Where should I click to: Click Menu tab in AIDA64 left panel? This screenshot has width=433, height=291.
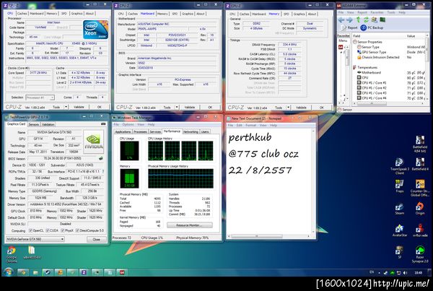[x=343, y=40]
